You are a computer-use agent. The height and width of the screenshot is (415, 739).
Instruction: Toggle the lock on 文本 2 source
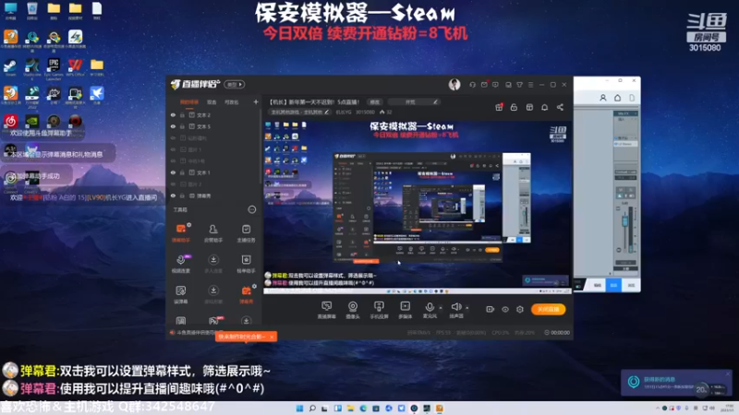[182, 114]
